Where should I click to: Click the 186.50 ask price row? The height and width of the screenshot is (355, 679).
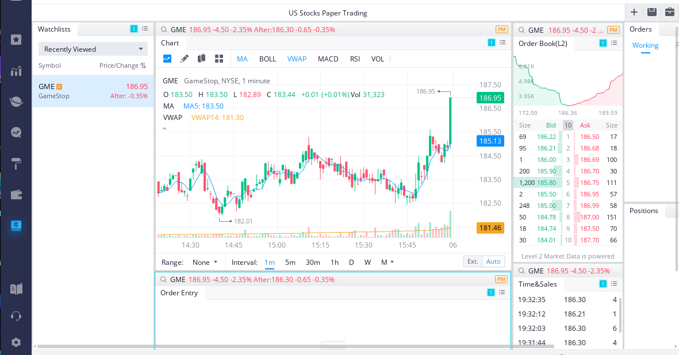pyautogui.click(x=599, y=137)
